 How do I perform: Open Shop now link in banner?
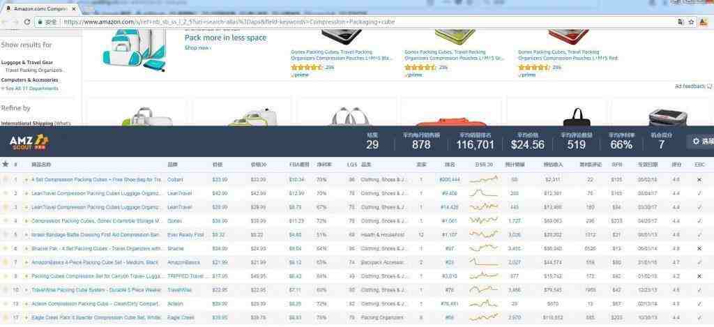(197, 47)
